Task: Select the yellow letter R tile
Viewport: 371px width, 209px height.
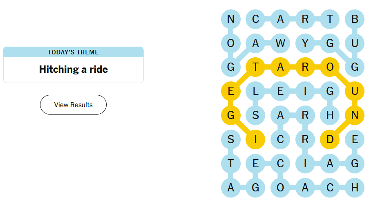Action: (305, 67)
